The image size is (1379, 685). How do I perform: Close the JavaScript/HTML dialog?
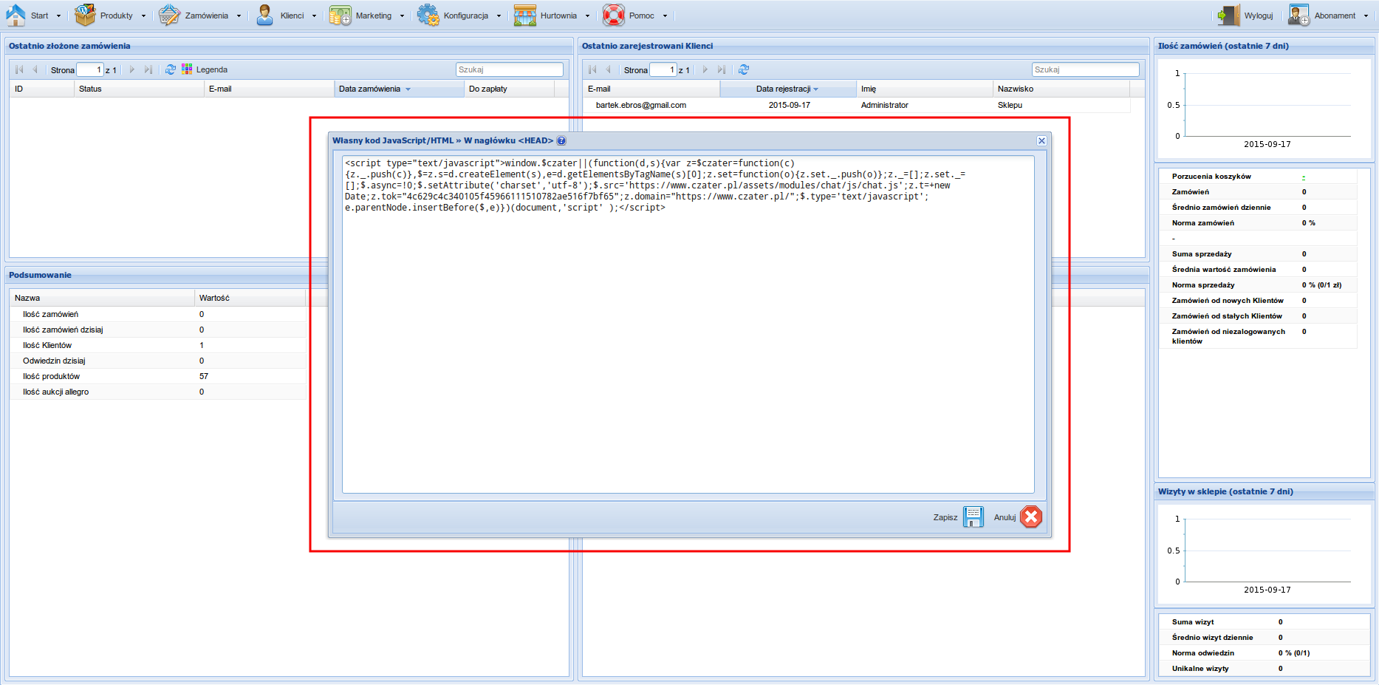point(1041,140)
